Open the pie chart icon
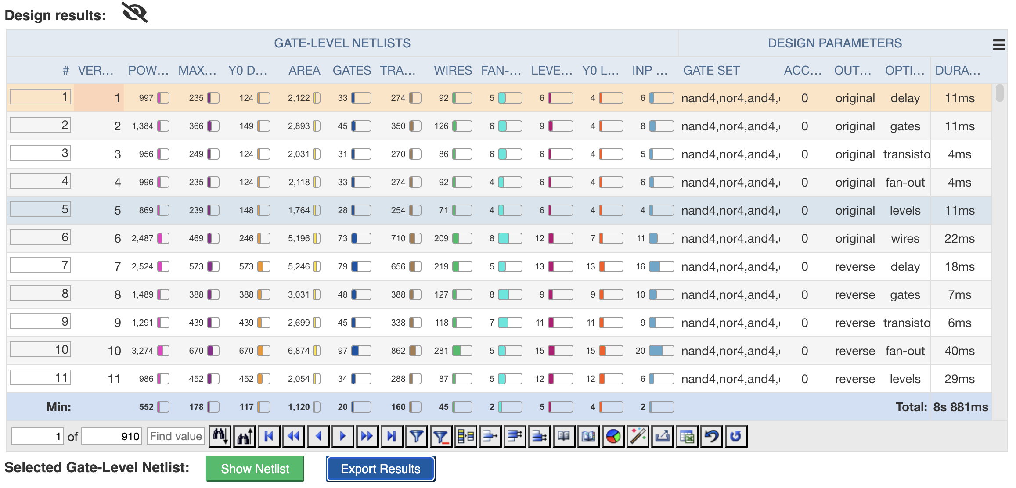The image size is (1016, 488). click(x=613, y=436)
